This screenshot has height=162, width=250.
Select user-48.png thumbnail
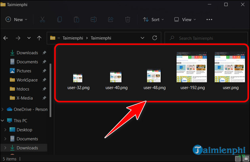point(154,76)
